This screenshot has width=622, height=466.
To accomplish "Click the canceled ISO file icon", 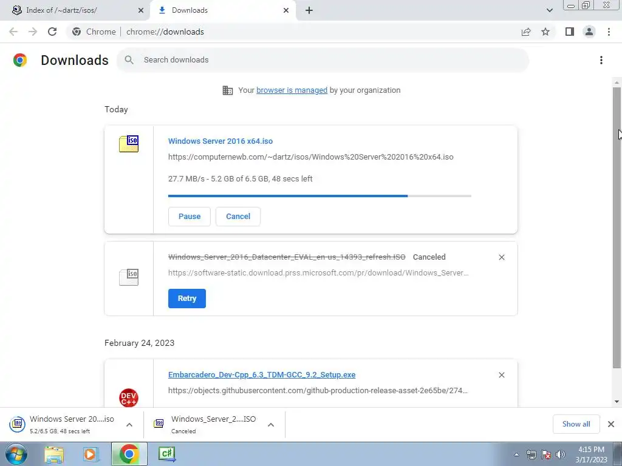I will (129, 277).
